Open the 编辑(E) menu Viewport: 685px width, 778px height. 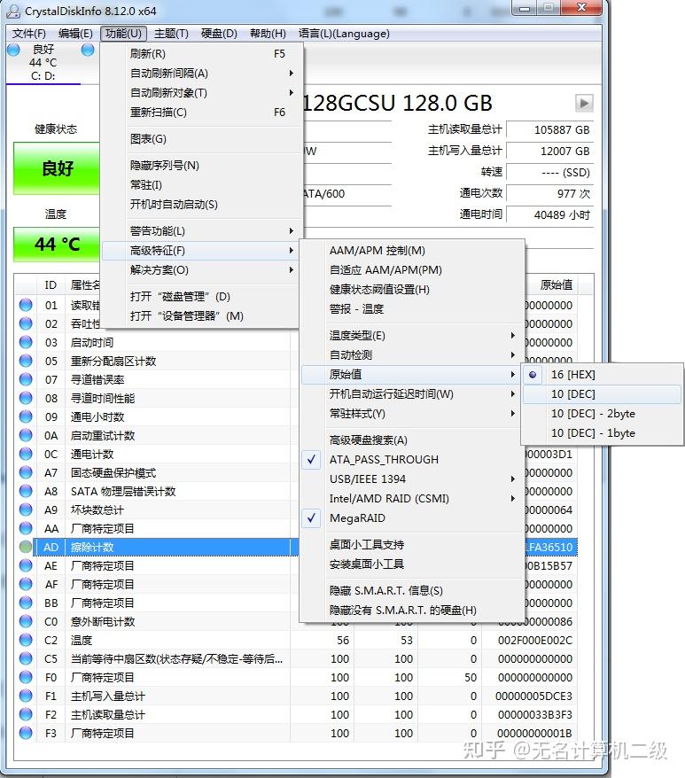tap(75, 34)
